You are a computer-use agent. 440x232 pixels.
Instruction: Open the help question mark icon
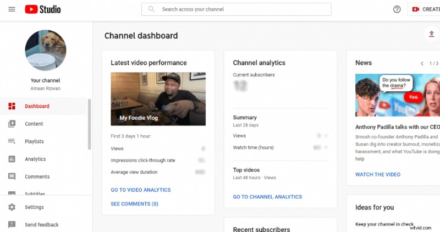tap(397, 9)
